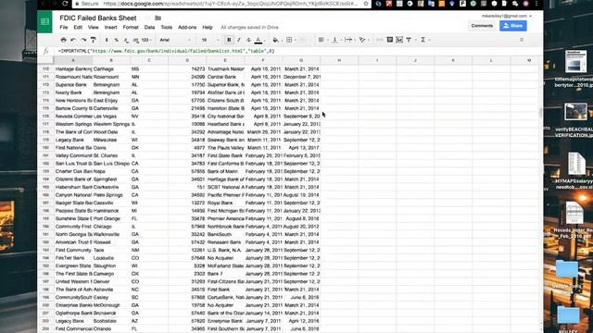This screenshot has height=333, width=593.
Task: Select column H header
Action: coord(339,60)
